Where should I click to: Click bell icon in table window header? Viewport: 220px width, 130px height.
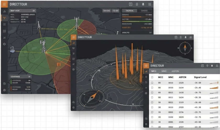tap(212, 66)
